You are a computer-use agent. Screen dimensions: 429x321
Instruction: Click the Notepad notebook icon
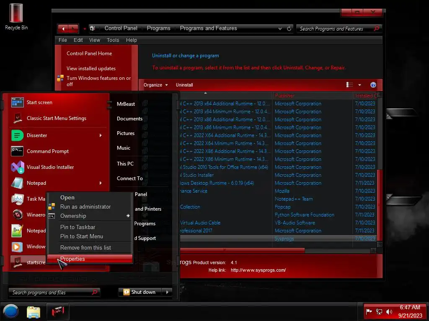[x=17, y=183]
